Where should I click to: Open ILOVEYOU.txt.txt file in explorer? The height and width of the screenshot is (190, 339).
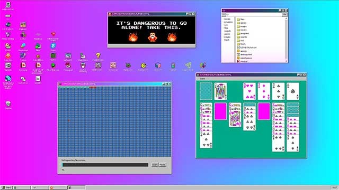247,47
